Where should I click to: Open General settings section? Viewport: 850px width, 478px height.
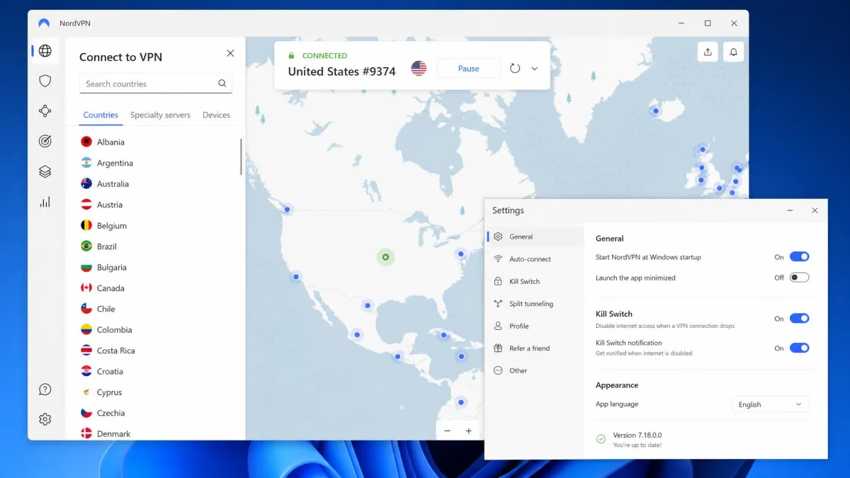point(535,237)
